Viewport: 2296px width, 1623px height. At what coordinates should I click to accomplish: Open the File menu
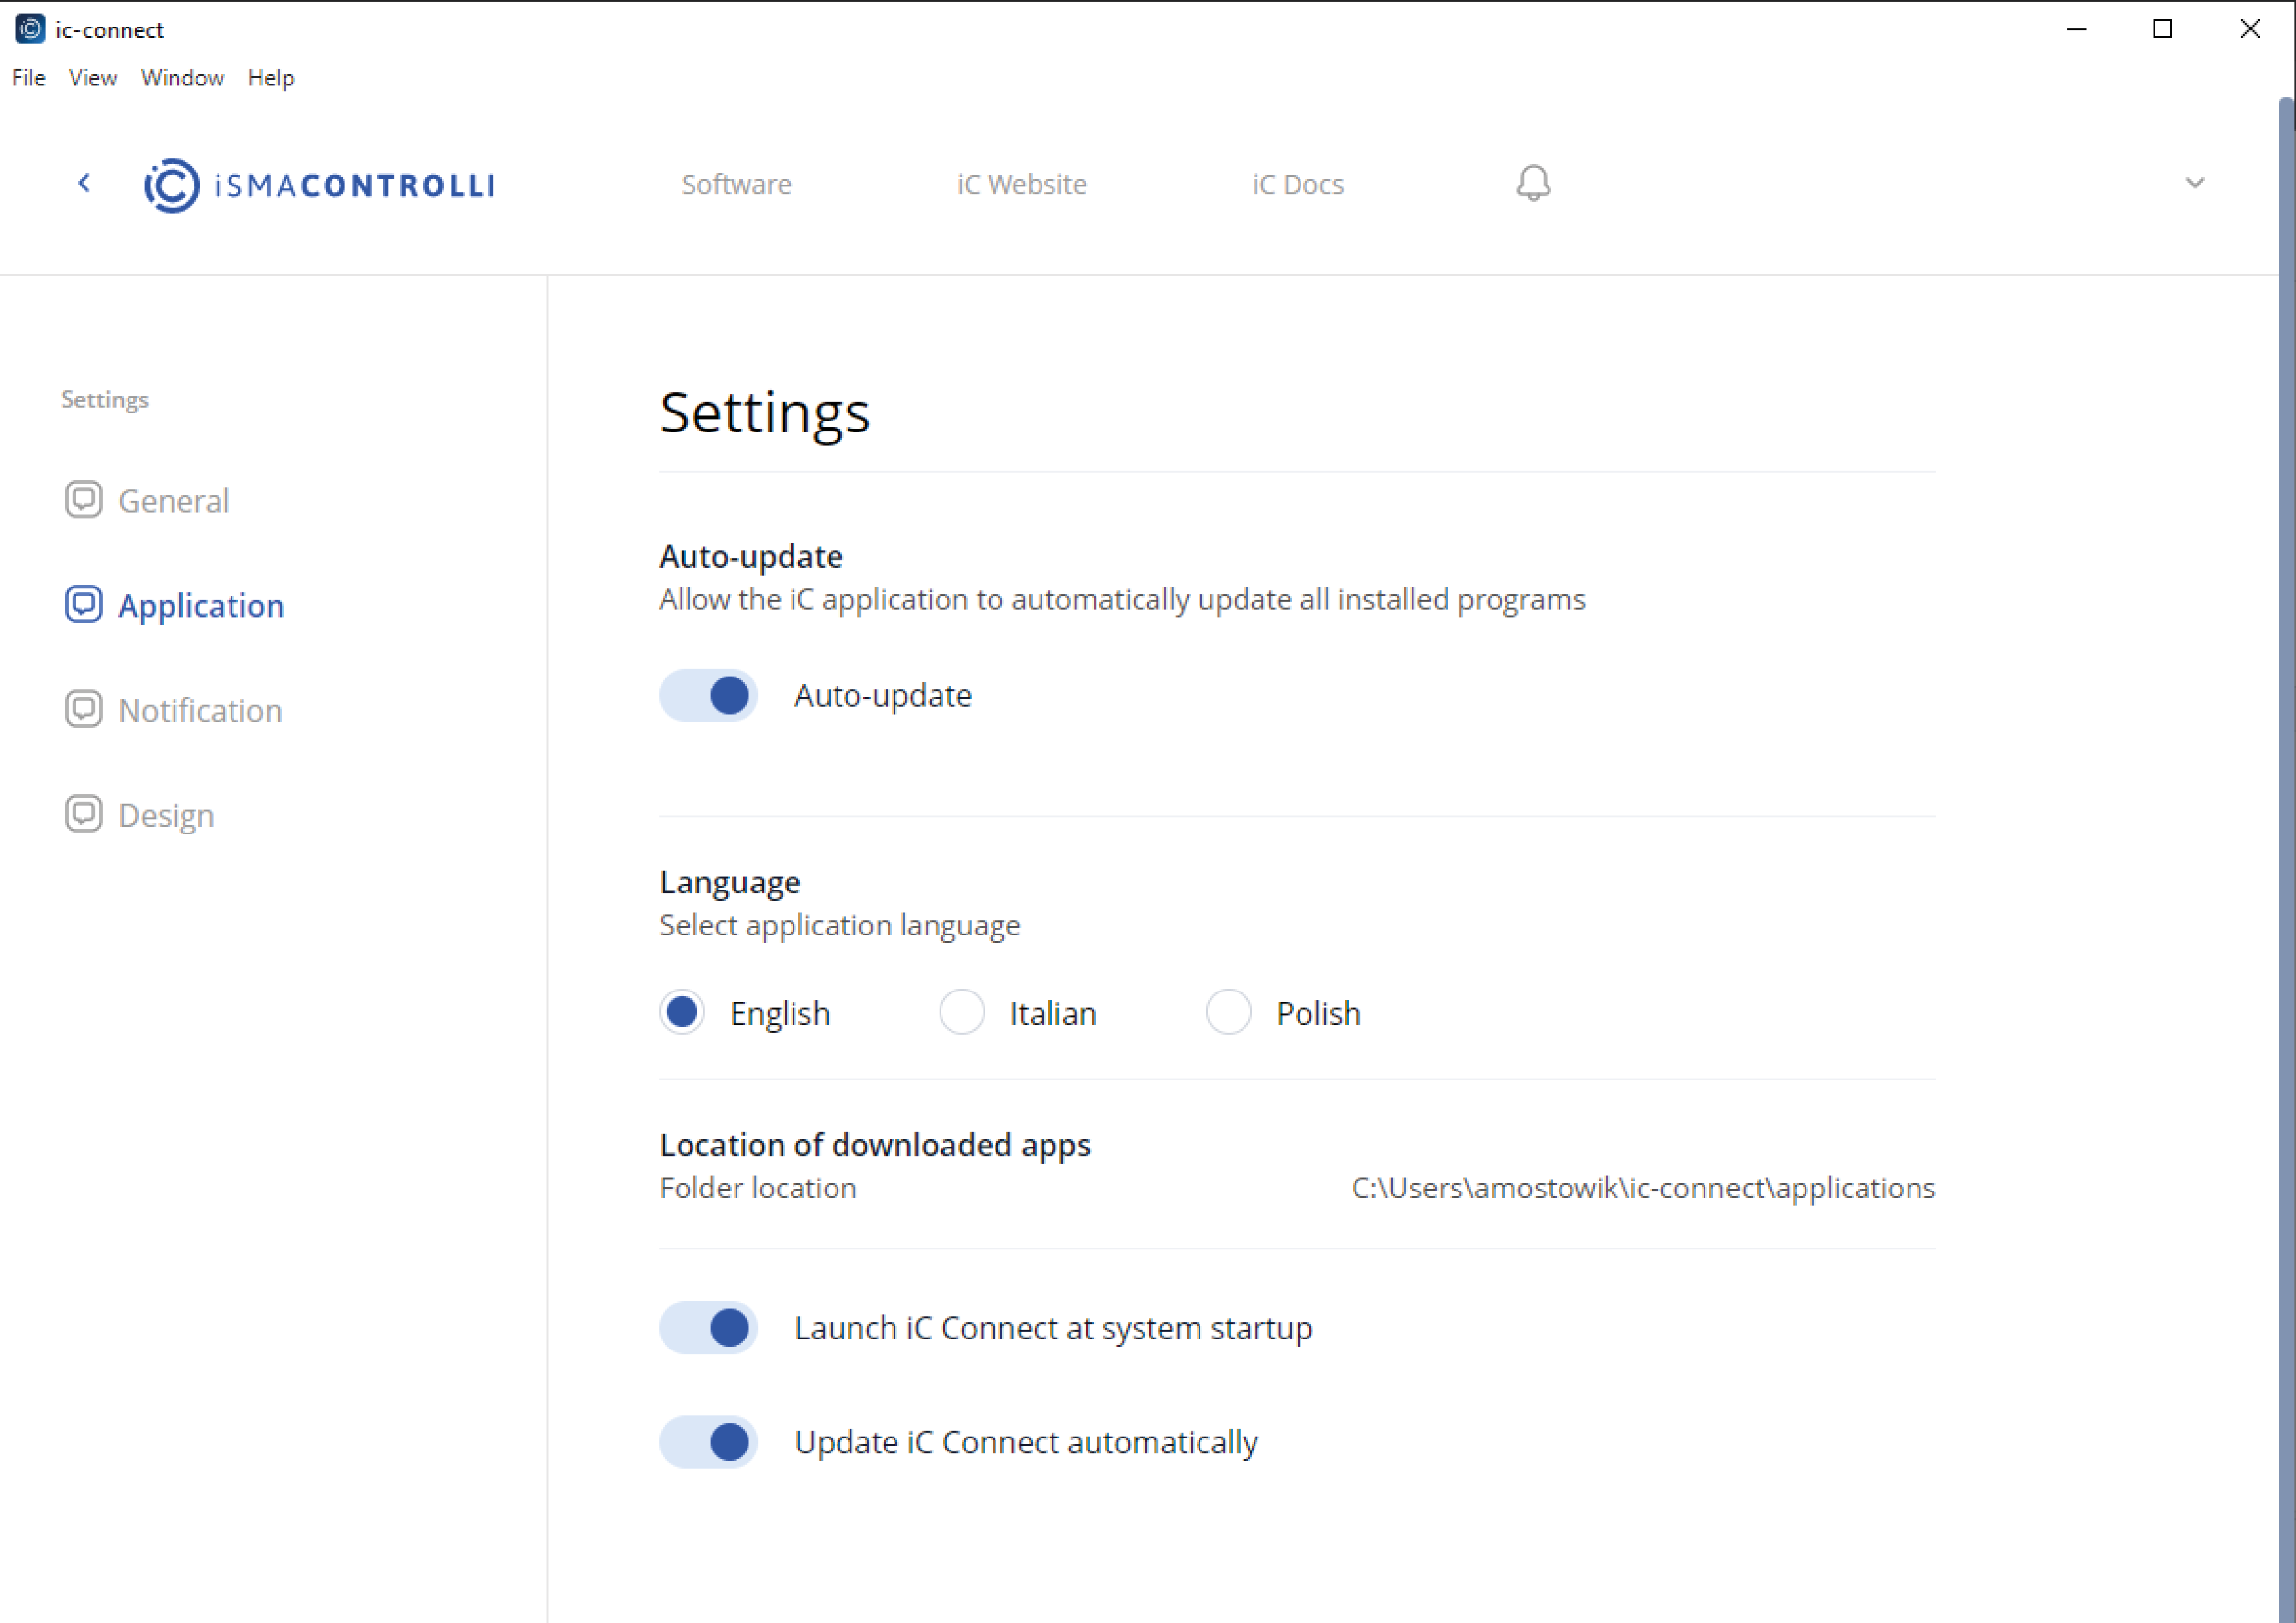tap(28, 77)
